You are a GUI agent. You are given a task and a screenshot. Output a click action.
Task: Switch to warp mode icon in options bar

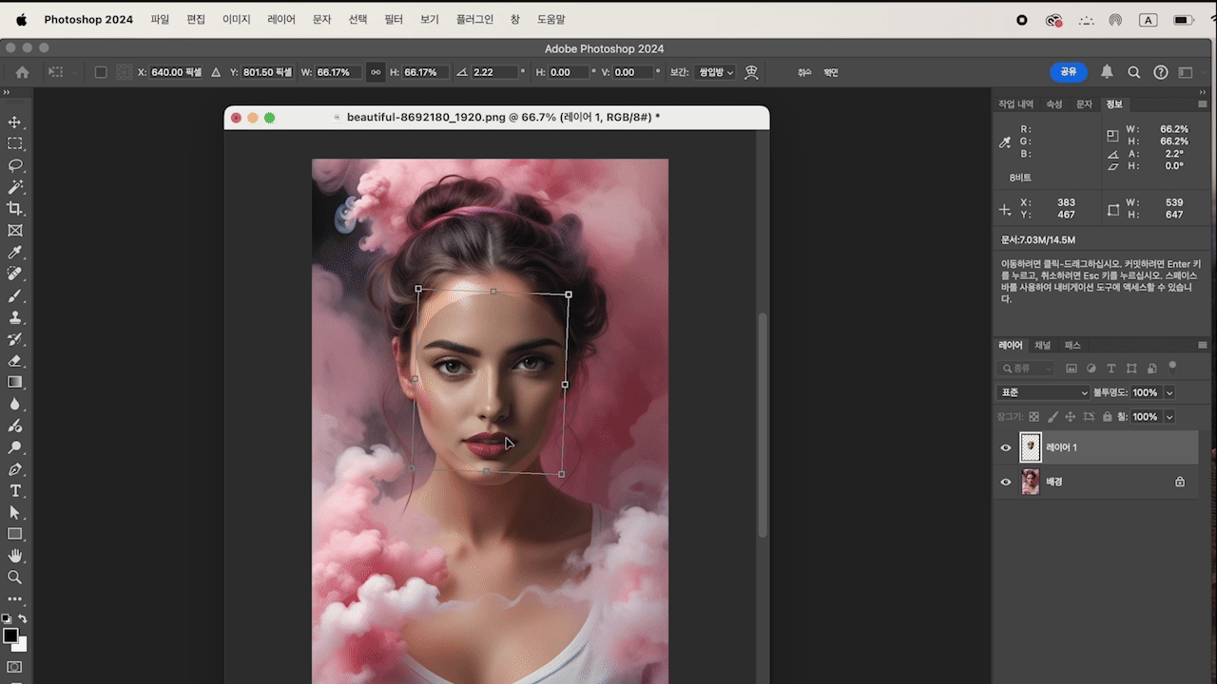(x=751, y=72)
